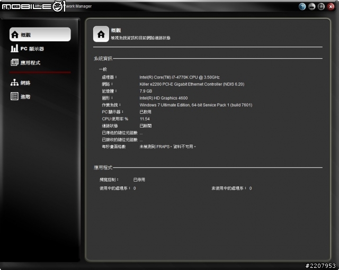
Task: Click the 處理器 processor label
Action: pyautogui.click(x=110, y=77)
